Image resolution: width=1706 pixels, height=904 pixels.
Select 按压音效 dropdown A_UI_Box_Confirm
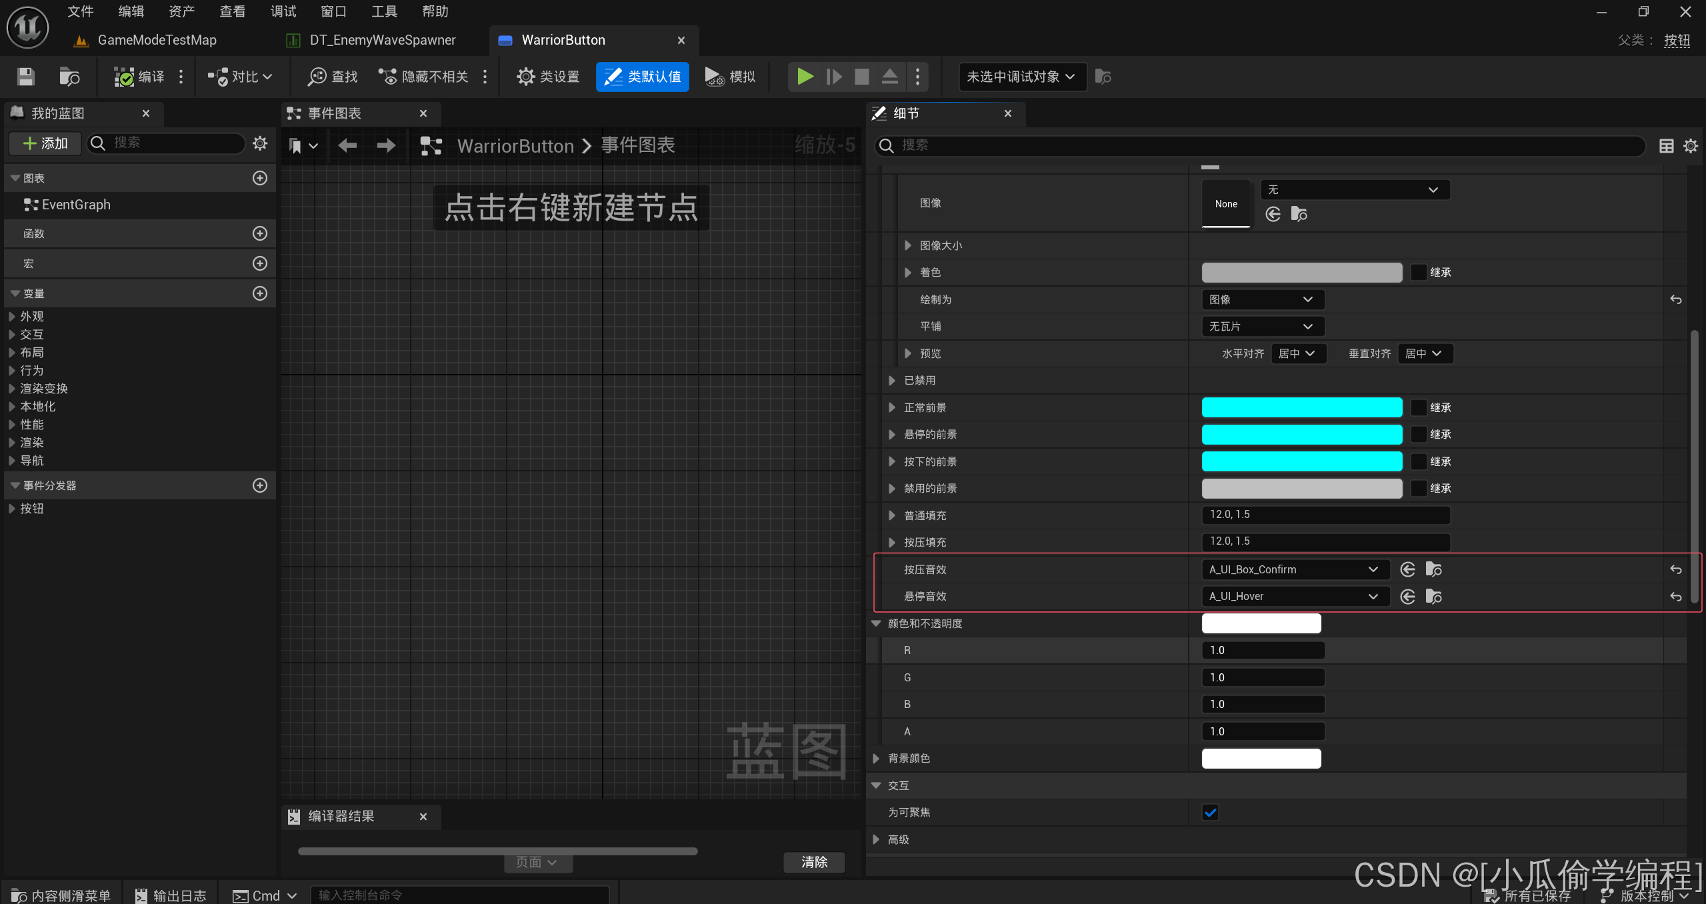click(1292, 569)
